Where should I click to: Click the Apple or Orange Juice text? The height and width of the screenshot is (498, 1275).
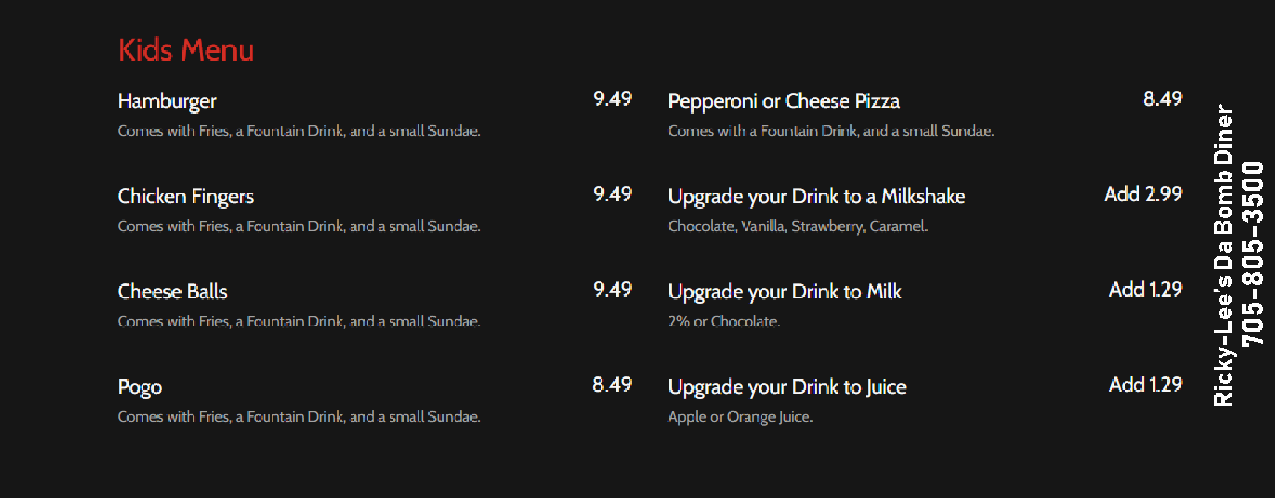[x=740, y=417]
